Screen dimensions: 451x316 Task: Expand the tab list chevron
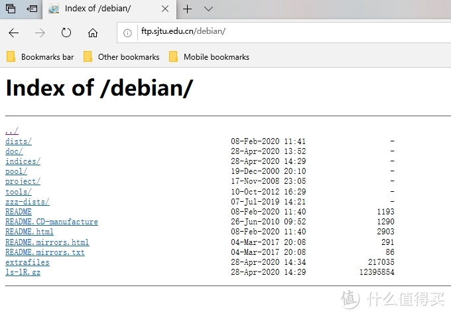(208, 9)
